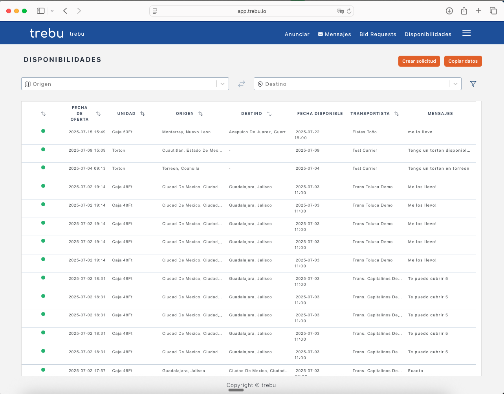Screen dimensions: 504x394
Task: Click green status dot for Torreon row
Action: (43, 167)
